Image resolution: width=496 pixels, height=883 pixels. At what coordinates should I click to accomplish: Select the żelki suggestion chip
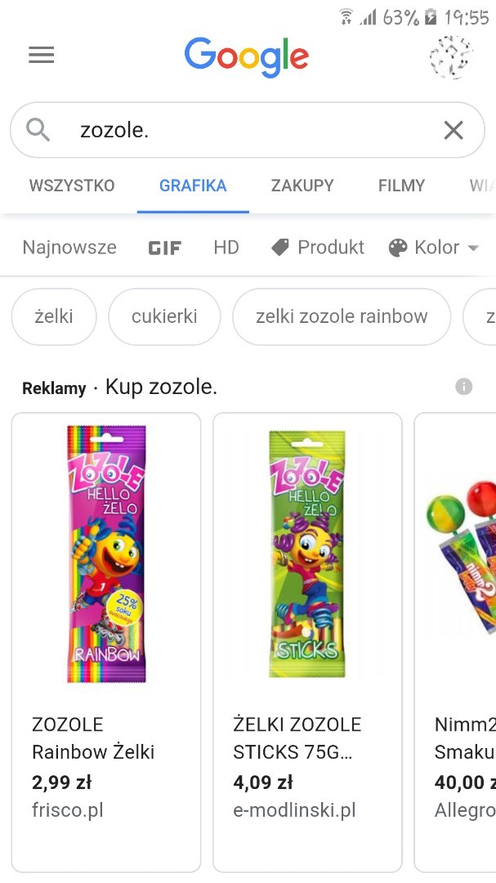pos(54,316)
